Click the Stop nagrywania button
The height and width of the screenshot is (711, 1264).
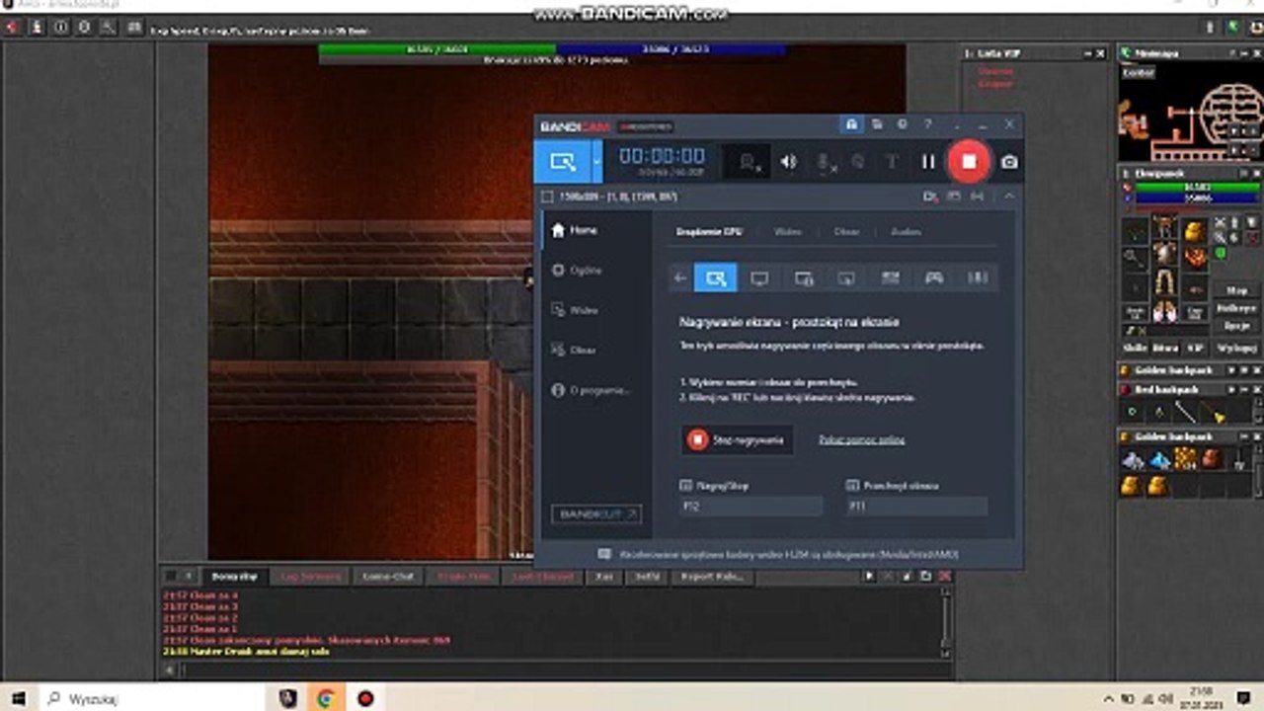[737, 439]
